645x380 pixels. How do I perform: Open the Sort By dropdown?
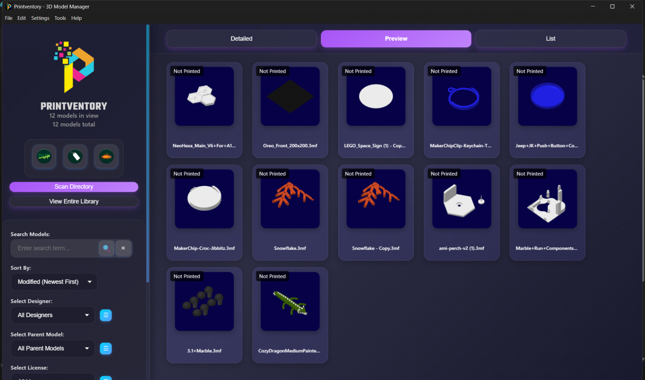54,282
